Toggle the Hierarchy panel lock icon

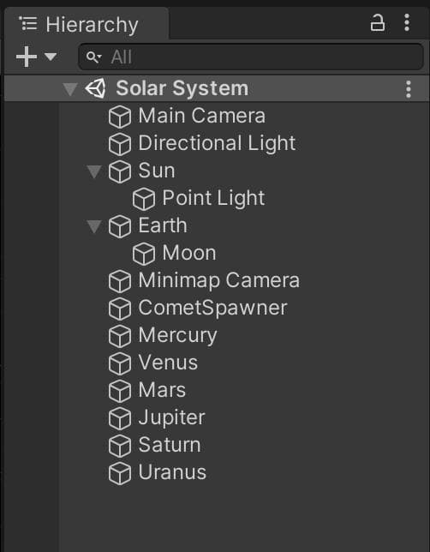[378, 23]
